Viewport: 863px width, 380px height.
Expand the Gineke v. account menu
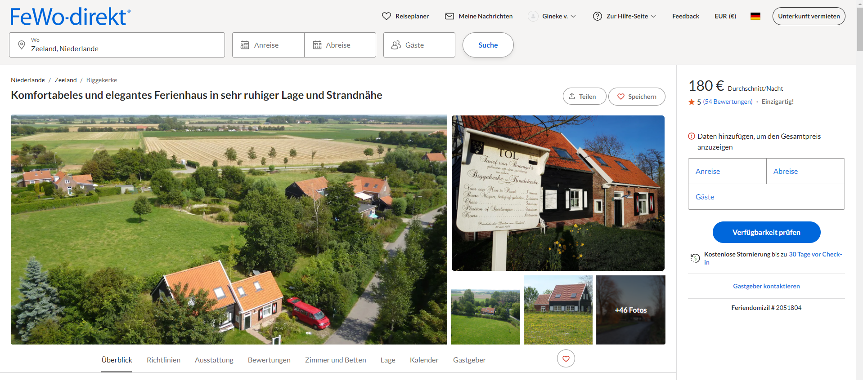point(552,16)
